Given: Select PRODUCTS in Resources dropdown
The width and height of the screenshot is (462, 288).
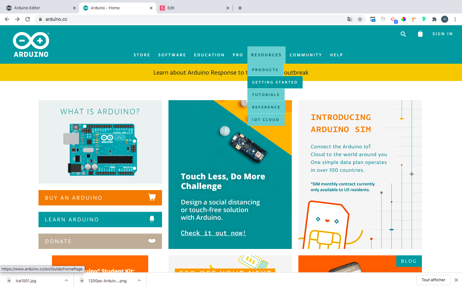Looking at the screenshot, I should tap(265, 70).
